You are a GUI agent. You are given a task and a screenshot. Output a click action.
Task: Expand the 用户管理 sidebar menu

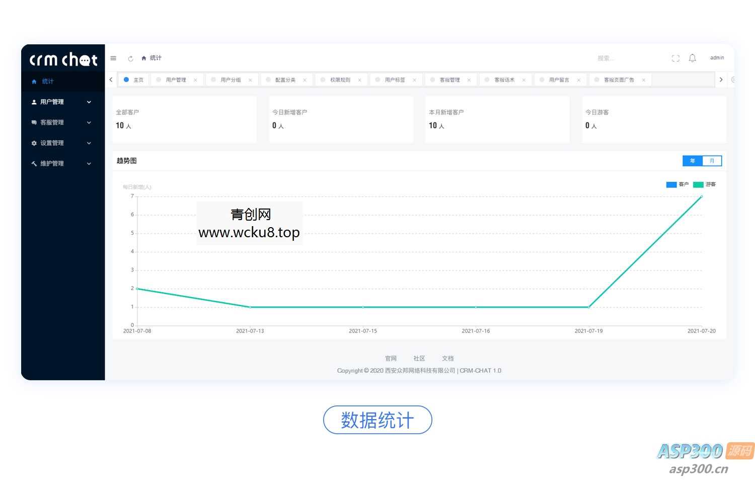[x=89, y=102]
